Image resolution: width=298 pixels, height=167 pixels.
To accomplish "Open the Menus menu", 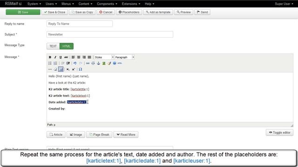I will [x=68, y=4].
